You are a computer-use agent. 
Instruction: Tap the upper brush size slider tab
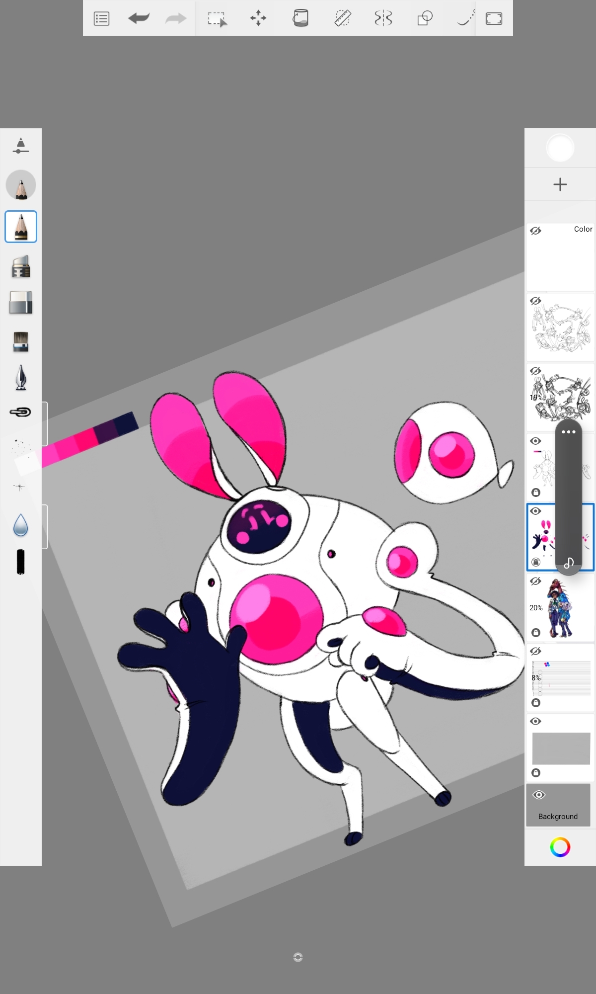pyautogui.click(x=45, y=424)
